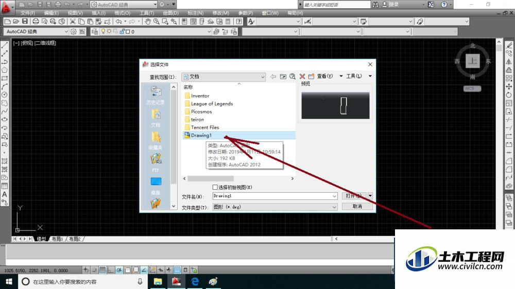Open the 编辑(E) menu
The height and width of the screenshot is (289, 515).
click(x=51, y=13)
